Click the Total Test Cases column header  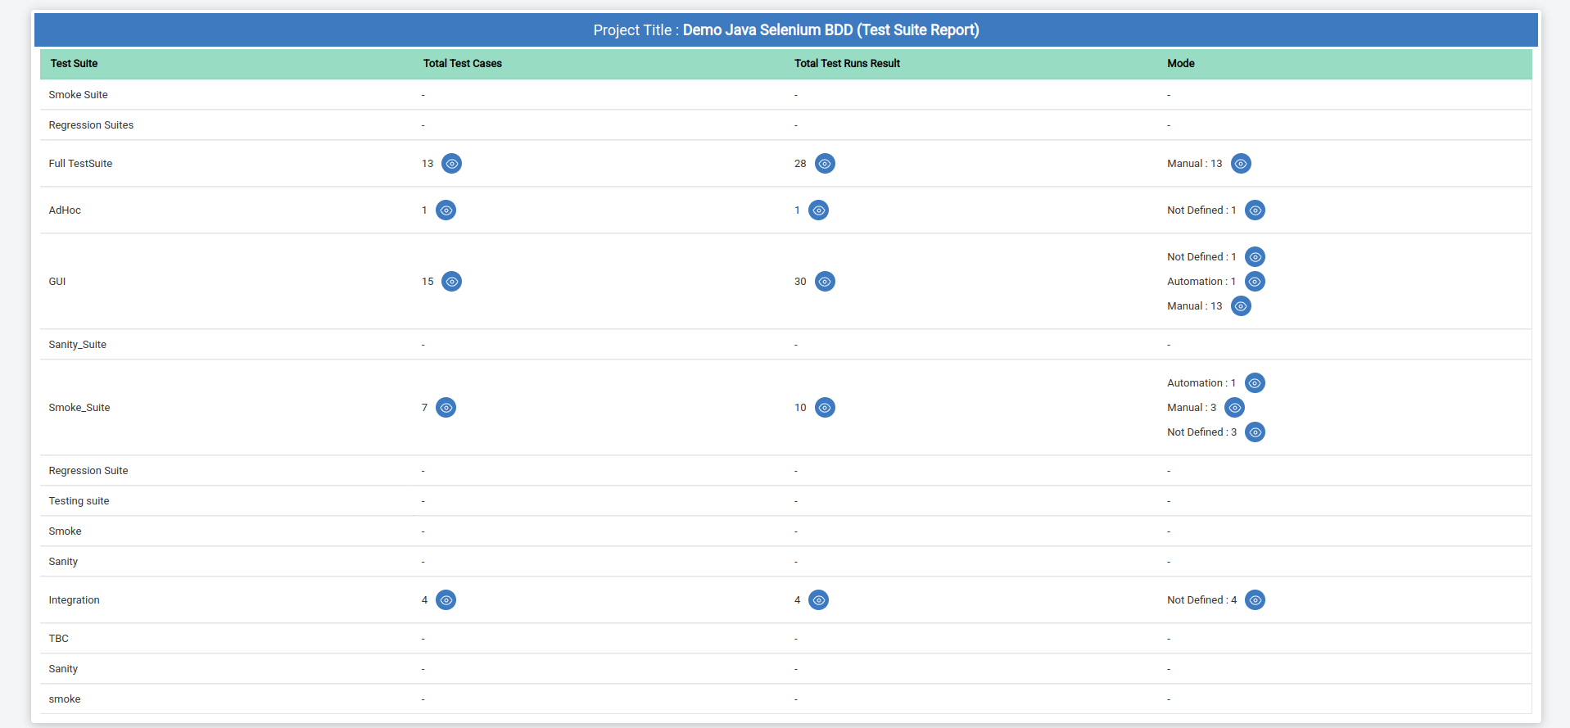click(462, 64)
